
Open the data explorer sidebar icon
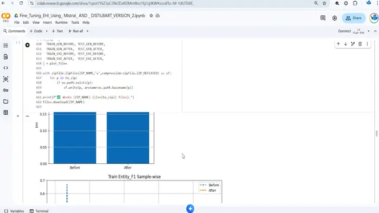point(6,79)
